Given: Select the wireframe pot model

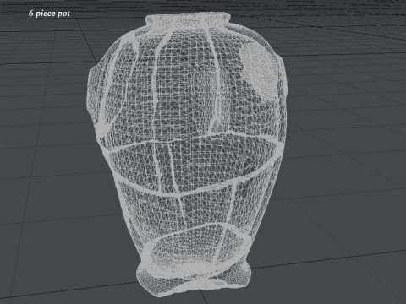Looking at the screenshot, I should (x=187, y=155).
